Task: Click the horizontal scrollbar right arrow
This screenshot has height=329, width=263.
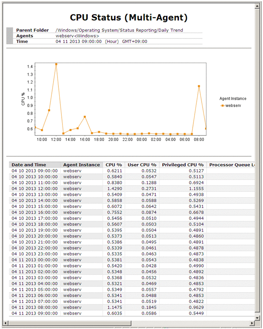Action: (x=253, y=322)
